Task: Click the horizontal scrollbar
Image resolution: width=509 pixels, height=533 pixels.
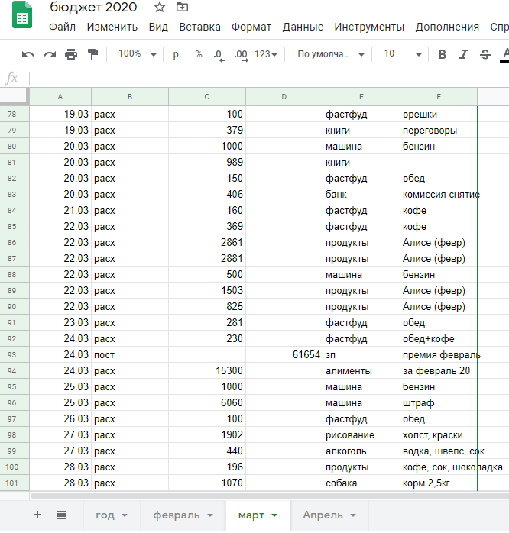Action: (x=269, y=496)
